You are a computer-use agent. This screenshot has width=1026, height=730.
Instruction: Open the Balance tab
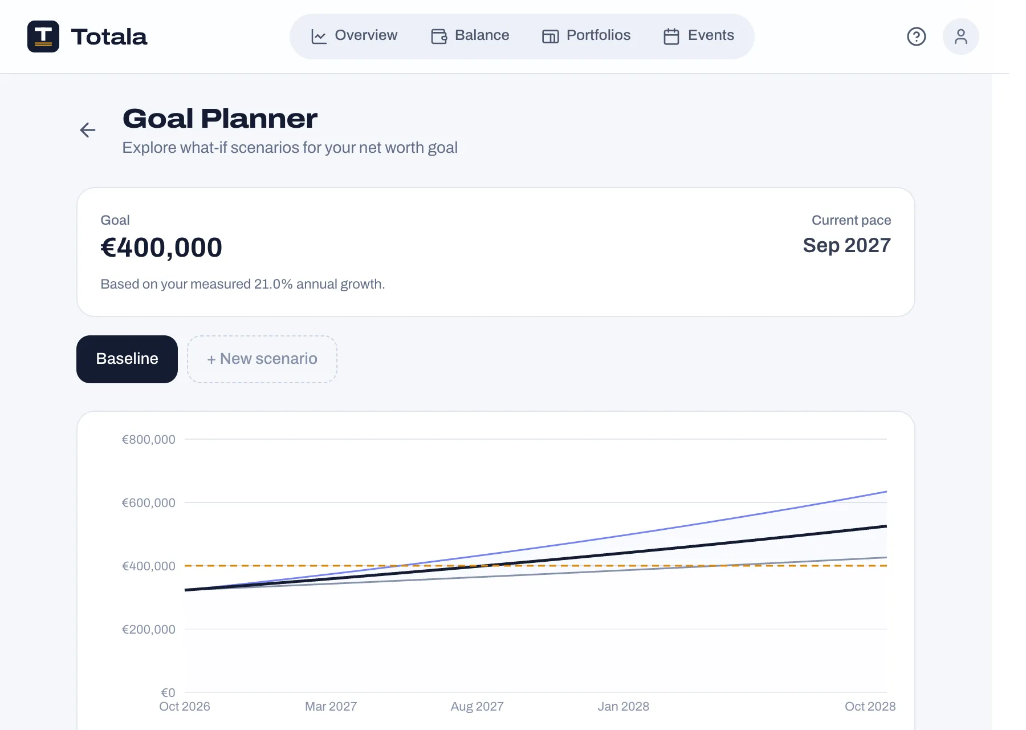coord(470,36)
